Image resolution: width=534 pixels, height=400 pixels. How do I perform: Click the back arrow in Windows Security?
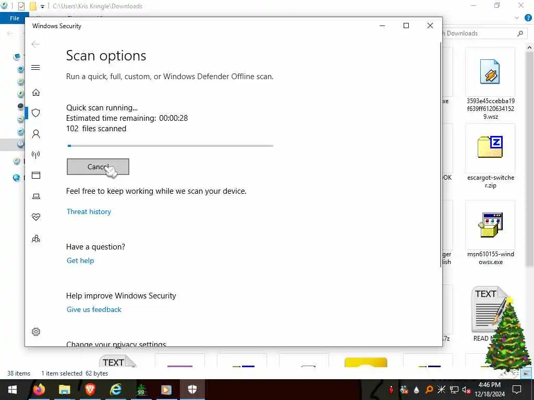pos(35,44)
